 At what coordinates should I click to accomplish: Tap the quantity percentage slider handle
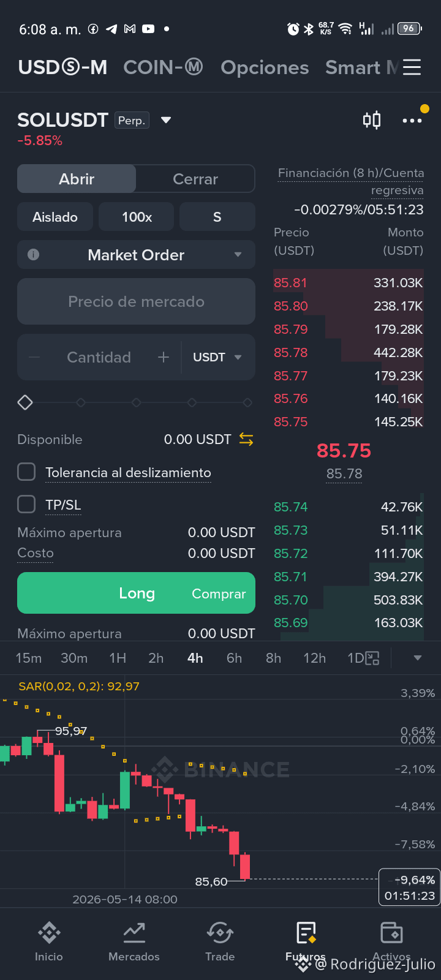[25, 402]
